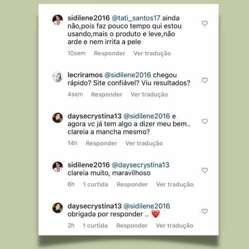Image resolution: width=249 pixels, height=249 pixels.
Task: Click Responder under the 10sem comment
Action: click(110, 53)
